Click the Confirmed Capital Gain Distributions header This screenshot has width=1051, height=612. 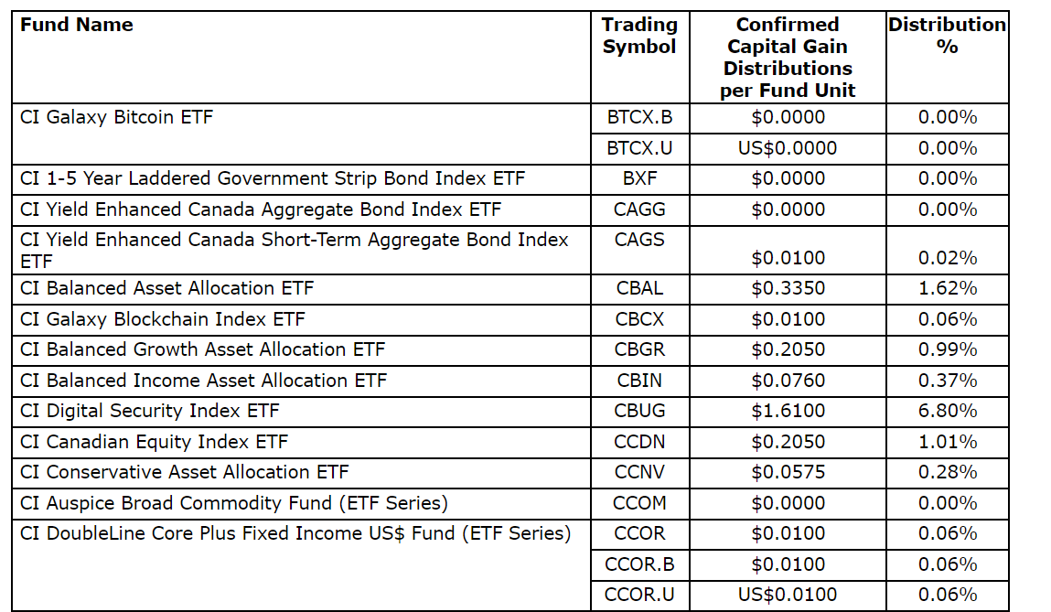tap(788, 58)
